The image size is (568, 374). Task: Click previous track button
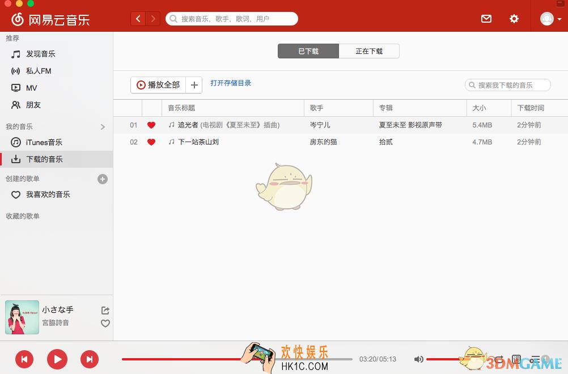point(24,359)
